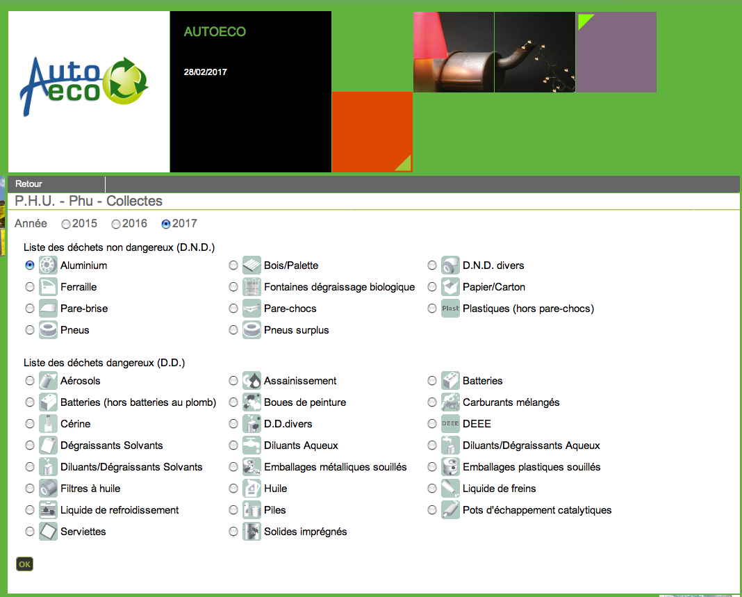
Task: Click the Bois/Palette icon
Action: pyautogui.click(x=252, y=265)
